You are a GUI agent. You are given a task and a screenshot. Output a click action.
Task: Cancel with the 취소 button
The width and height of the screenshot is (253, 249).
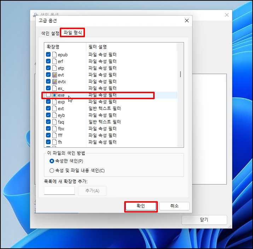(x=174, y=206)
